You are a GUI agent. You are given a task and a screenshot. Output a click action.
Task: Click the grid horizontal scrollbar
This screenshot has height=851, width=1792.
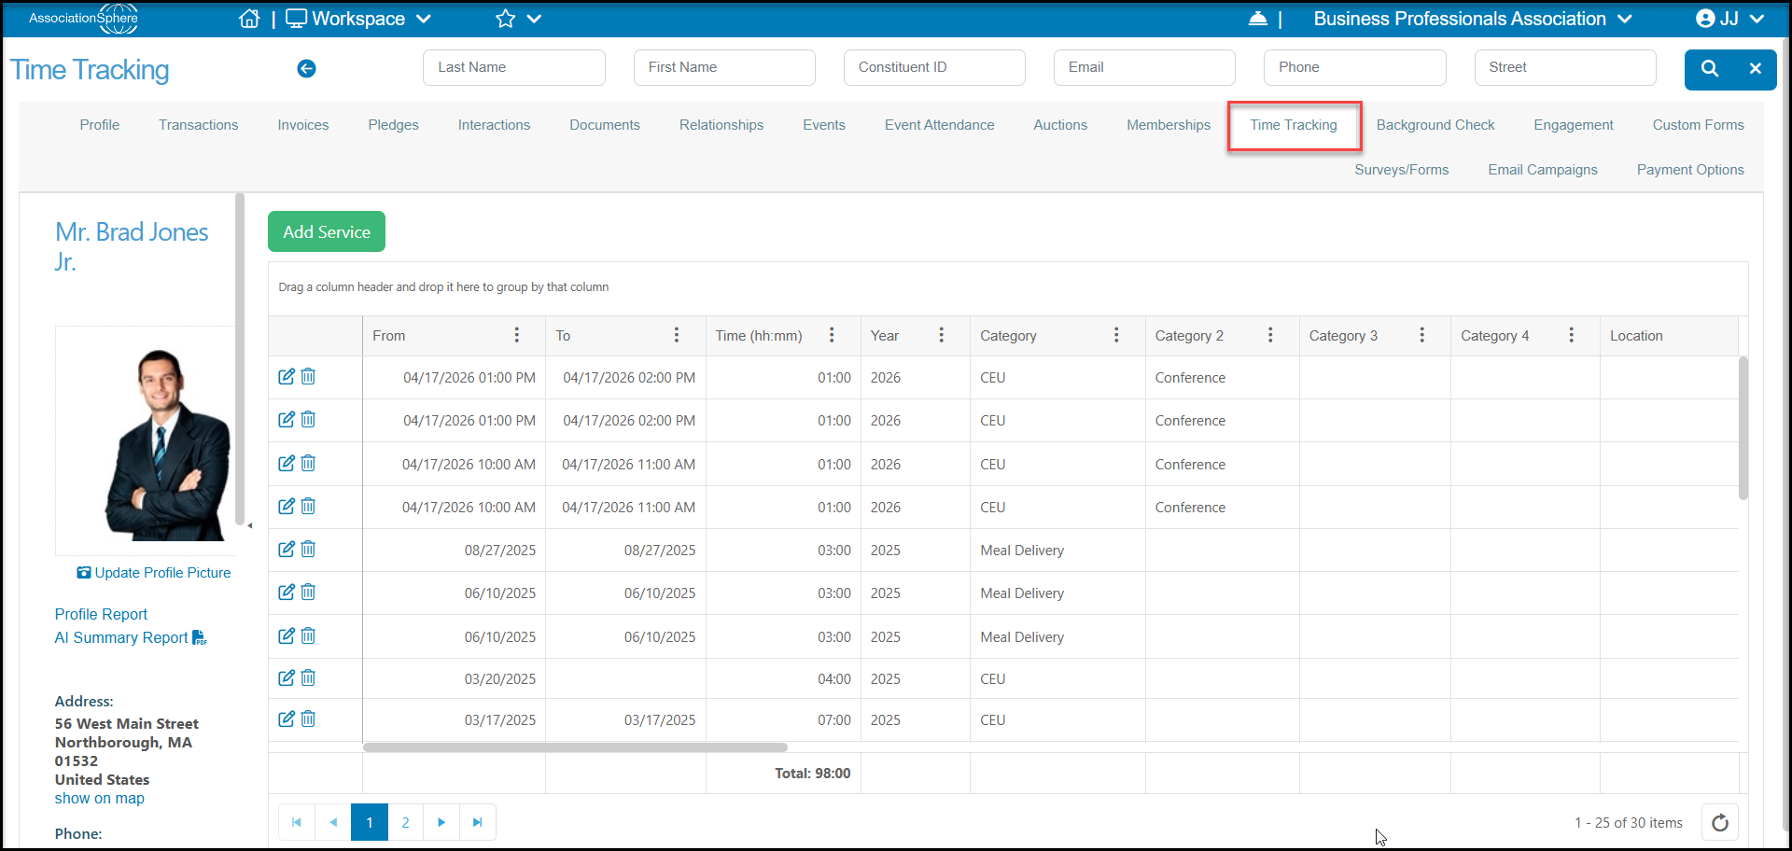(x=575, y=747)
